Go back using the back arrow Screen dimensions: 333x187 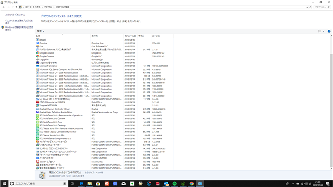point(4,7)
